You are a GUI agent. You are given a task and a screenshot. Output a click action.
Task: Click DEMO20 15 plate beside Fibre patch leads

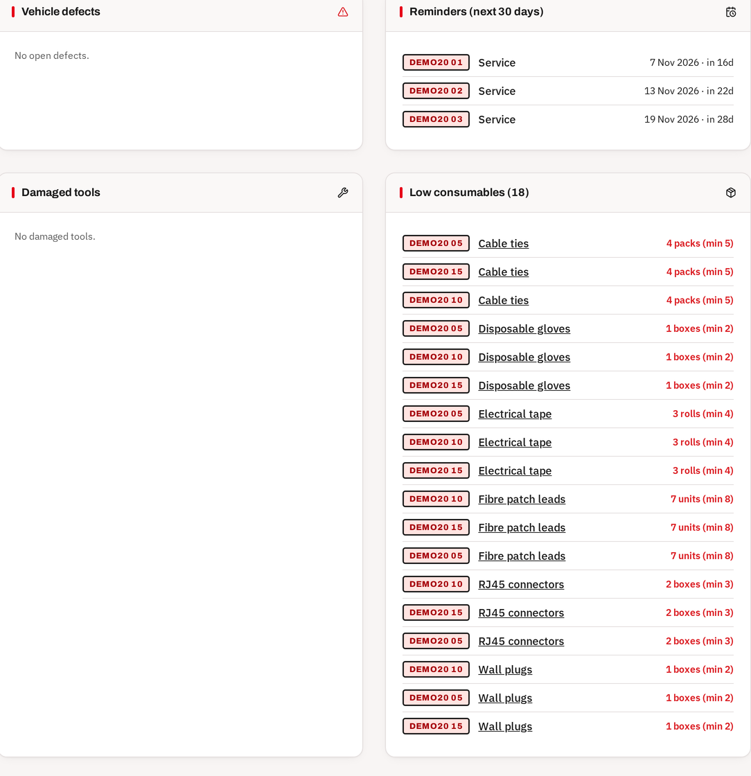(436, 527)
